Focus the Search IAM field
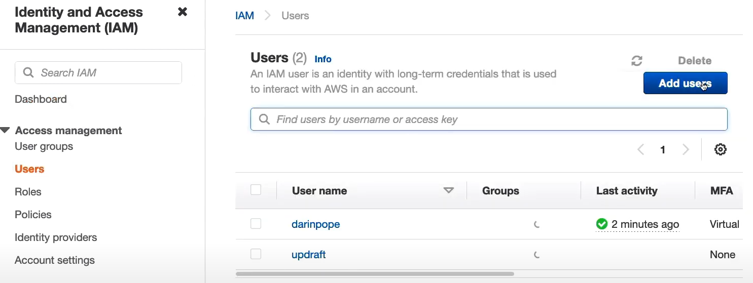 [98, 73]
